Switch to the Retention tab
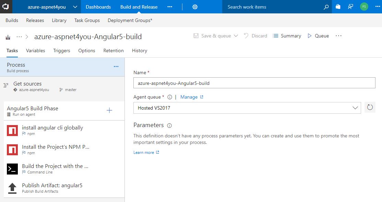 pyautogui.click(x=114, y=50)
